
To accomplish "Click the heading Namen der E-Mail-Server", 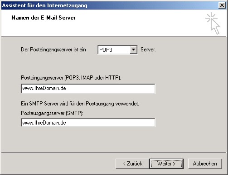I will [x=44, y=18].
